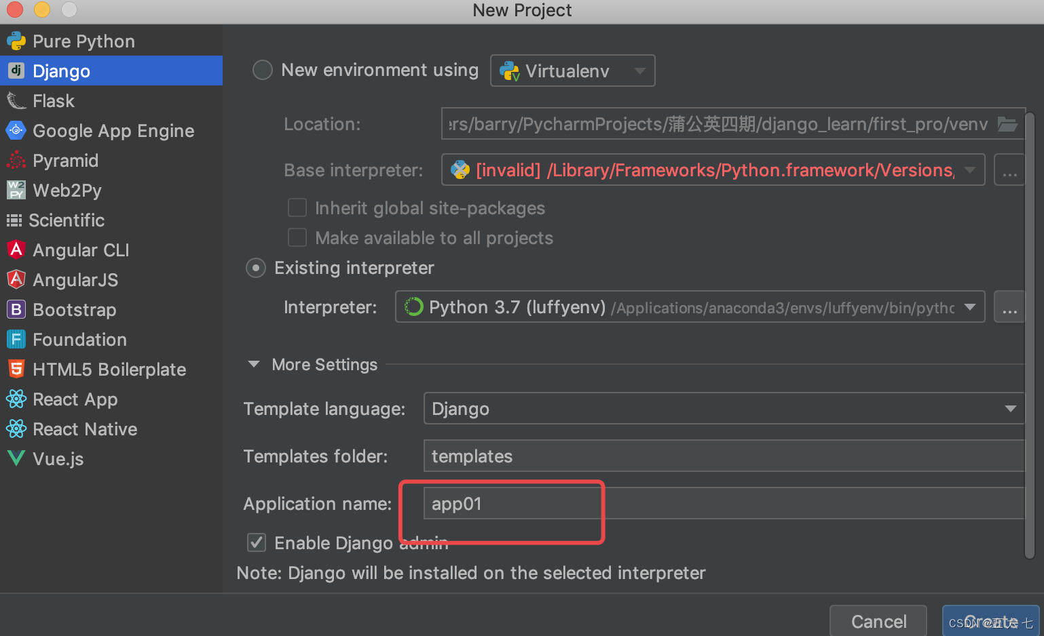Select New environment using radio button
This screenshot has height=636, width=1044.
pos(263,70)
